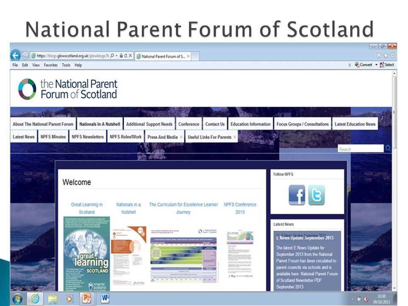Image resolution: width=408 pixels, height=306 pixels.
Task: Open Education Information page
Action: coord(250,124)
